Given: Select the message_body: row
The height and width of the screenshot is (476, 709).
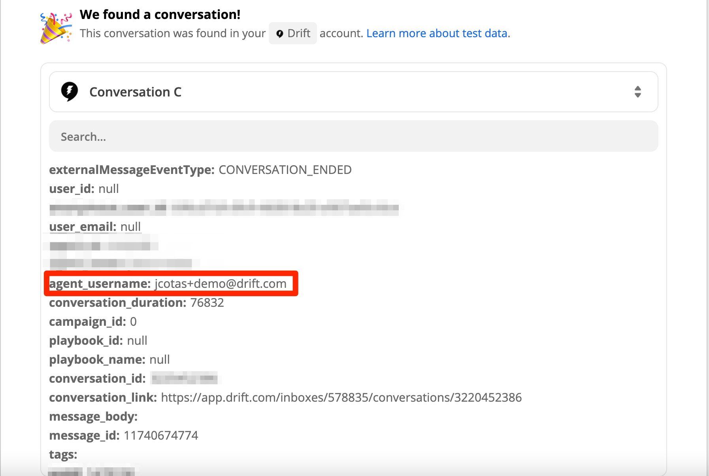Looking at the screenshot, I should coord(93,416).
